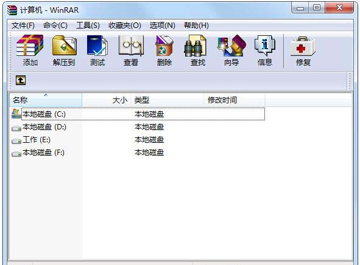Open the 命令(C) menu
The height and width of the screenshot is (265, 360).
click(x=55, y=25)
